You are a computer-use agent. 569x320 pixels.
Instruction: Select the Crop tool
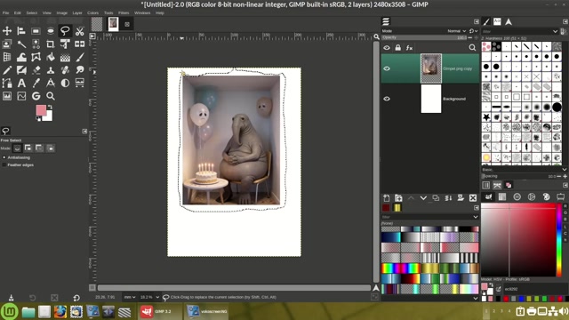[51, 44]
